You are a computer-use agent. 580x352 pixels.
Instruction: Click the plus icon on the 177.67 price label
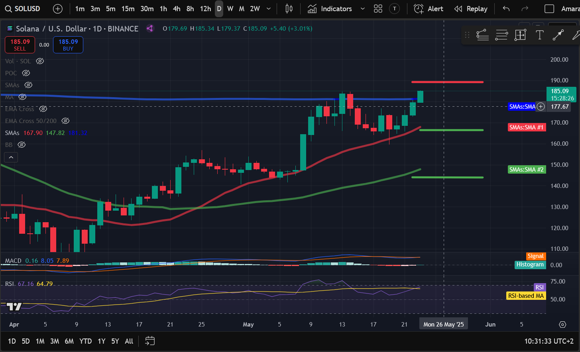pos(541,106)
